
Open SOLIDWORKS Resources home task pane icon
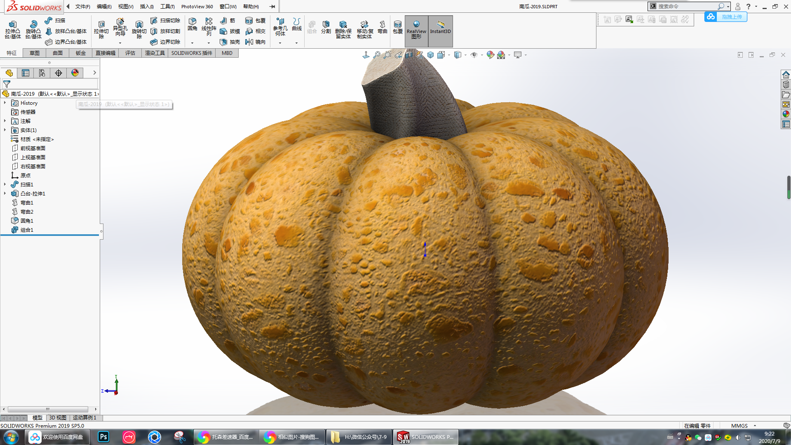point(786,75)
